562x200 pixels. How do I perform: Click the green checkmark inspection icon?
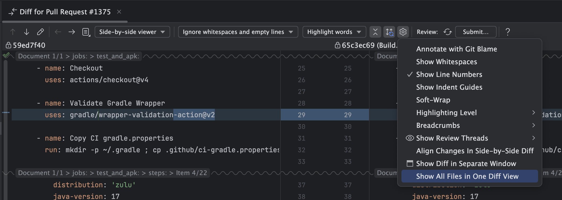(x=6, y=55)
